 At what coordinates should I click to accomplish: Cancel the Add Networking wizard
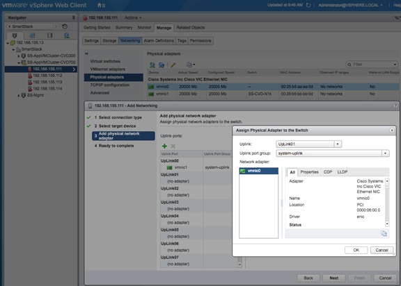click(x=385, y=278)
